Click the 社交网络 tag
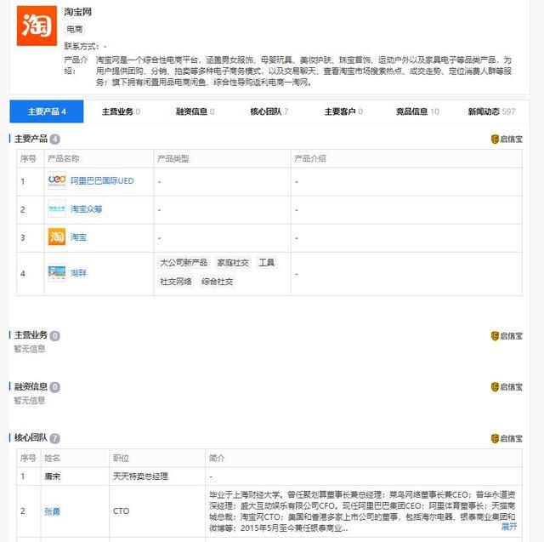544x542 pixels. [x=176, y=282]
